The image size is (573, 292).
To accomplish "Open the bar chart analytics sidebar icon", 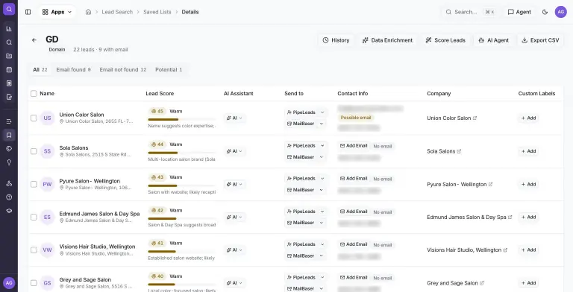I will coord(9,29).
